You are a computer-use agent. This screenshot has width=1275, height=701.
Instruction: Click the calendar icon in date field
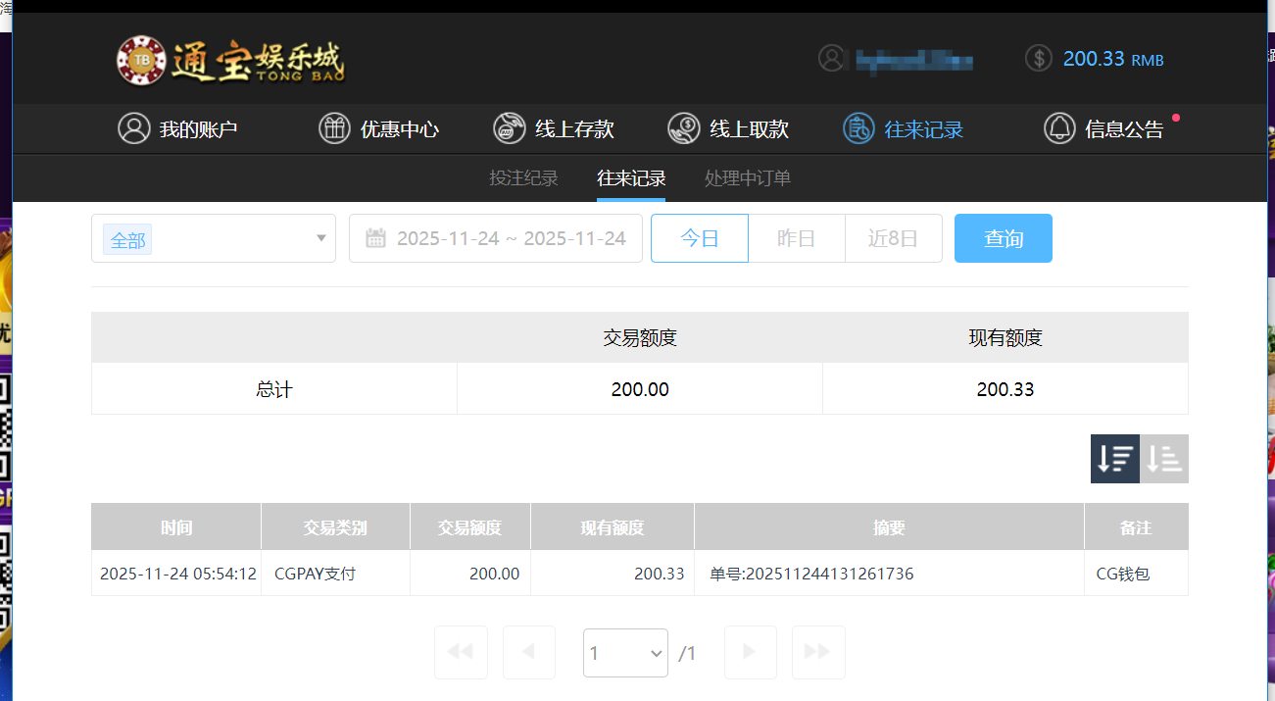coord(377,237)
